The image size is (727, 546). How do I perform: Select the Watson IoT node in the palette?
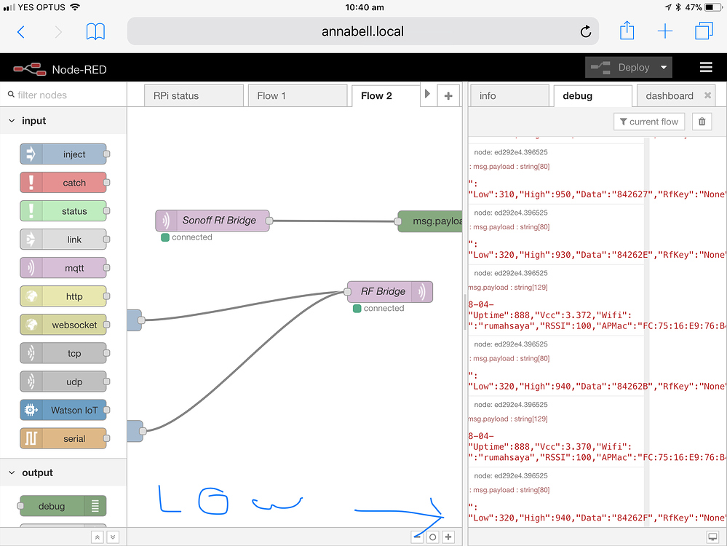click(63, 410)
